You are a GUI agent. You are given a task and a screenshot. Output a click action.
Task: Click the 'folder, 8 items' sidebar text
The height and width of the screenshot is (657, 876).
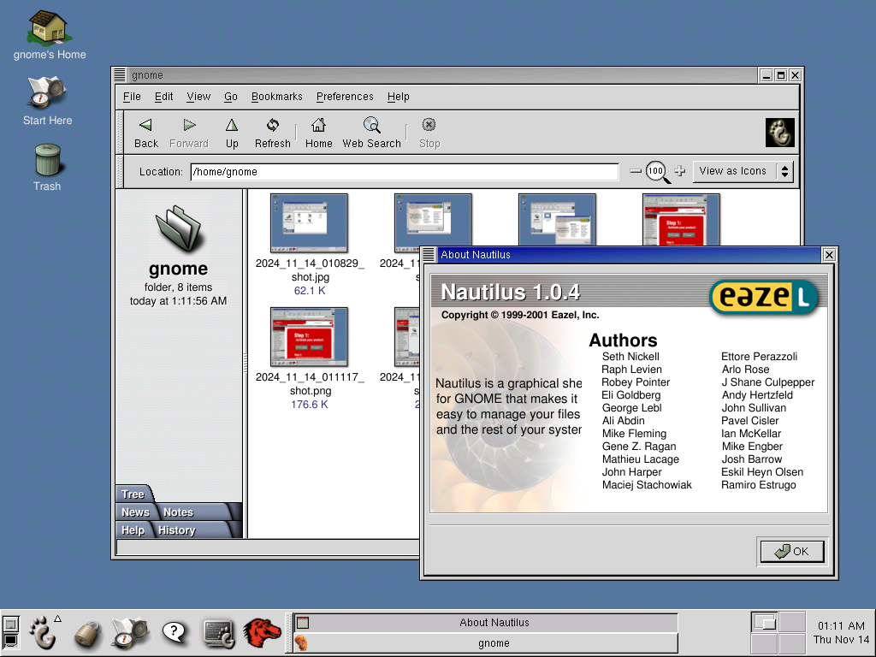[178, 287]
